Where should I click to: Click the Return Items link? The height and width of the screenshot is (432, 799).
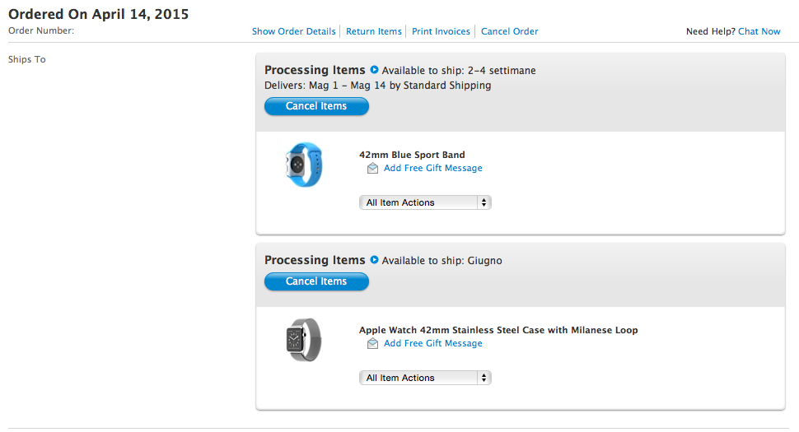click(374, 31)
